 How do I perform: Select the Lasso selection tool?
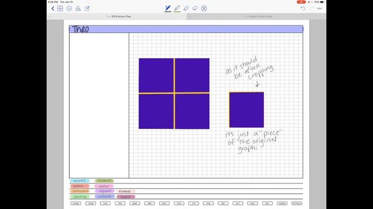(x=195, y=9)
